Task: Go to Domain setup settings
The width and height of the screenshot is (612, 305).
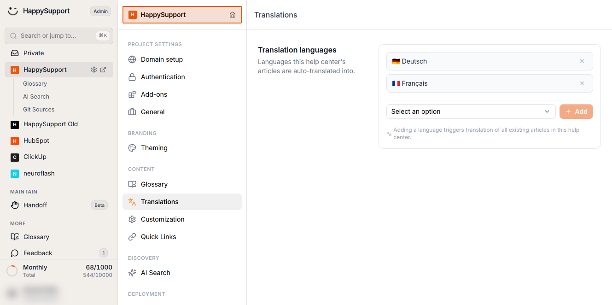Action: [182, 59]
